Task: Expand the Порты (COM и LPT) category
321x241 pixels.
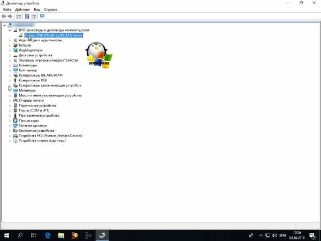Action: [10, 110]
